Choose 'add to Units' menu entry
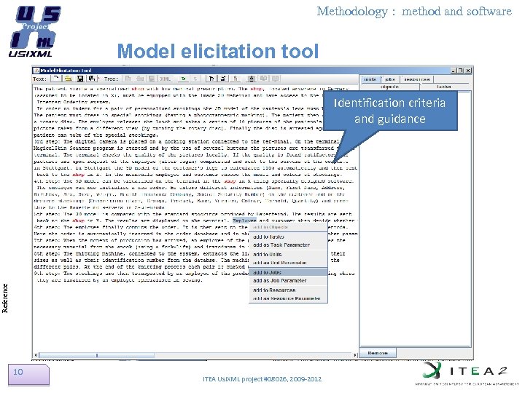 [288, 254]
